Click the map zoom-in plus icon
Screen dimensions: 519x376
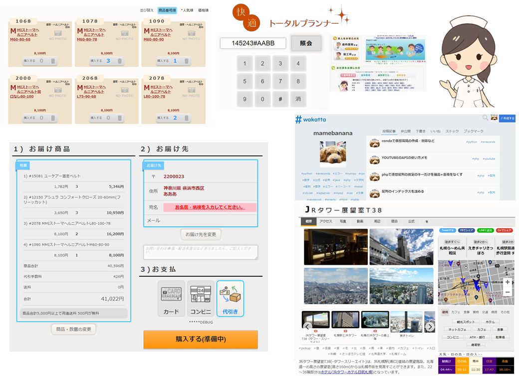[x=508, y=282]
